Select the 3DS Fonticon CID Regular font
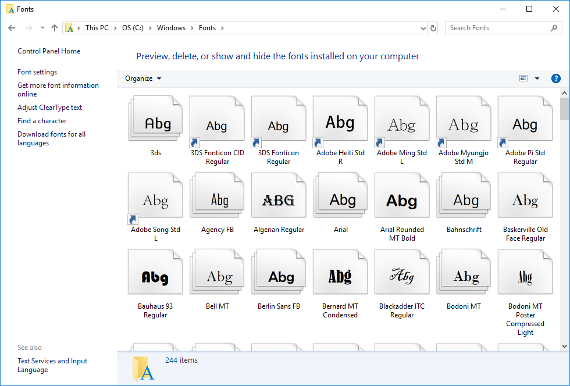Image resolution: width=570 pixels, height=386 pixels. pos(217,121)
